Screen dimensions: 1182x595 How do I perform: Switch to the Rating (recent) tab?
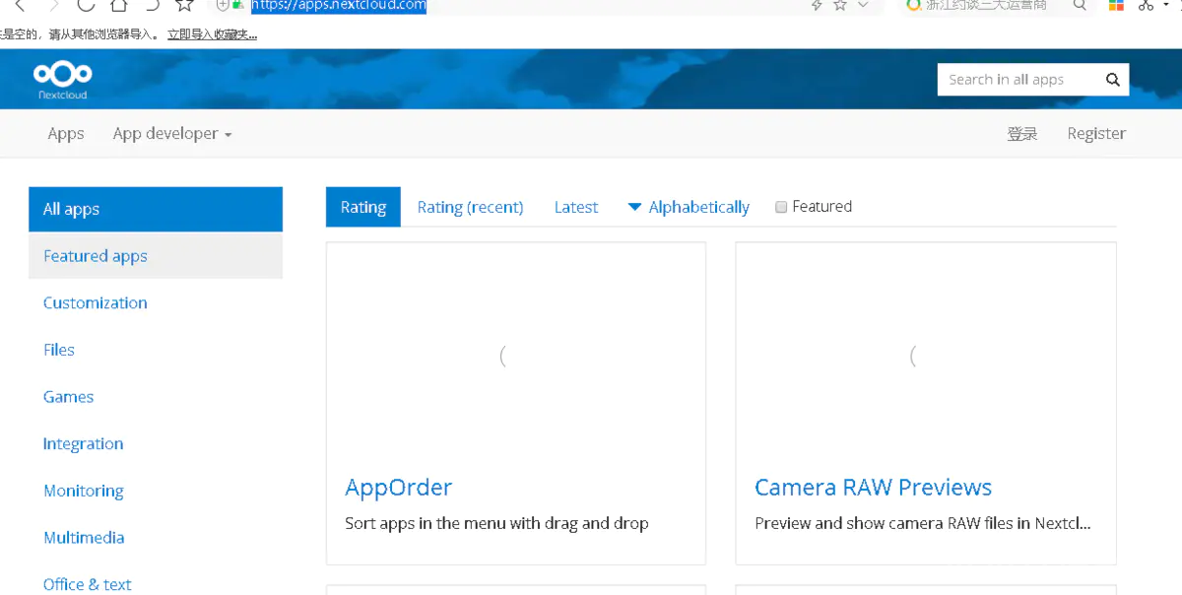(x=470, y=207)
